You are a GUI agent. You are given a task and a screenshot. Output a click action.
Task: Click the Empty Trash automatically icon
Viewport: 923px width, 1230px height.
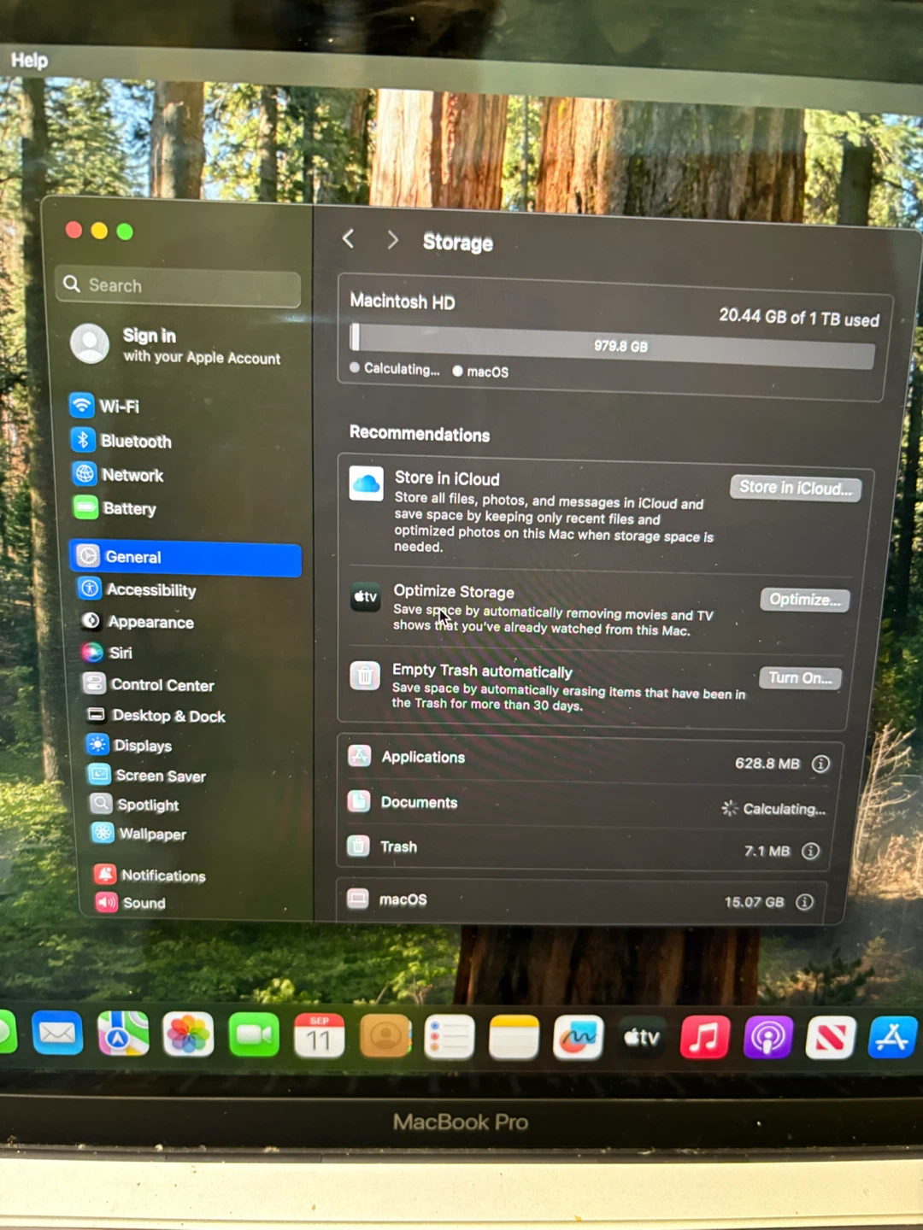click(365, 676)
